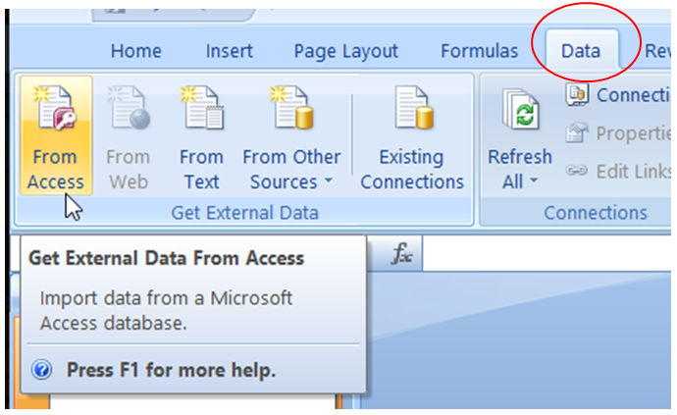Go to the Page Layout tab
Viewport: 677px width, 415px height.
click(x=345, y=51)
